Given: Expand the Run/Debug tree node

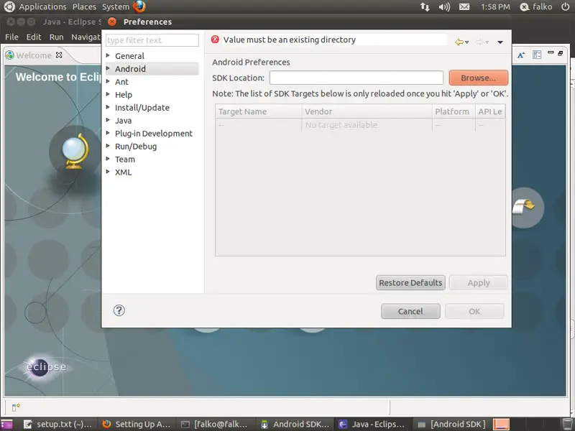Looking at the screenshot, I should [108, 146].
